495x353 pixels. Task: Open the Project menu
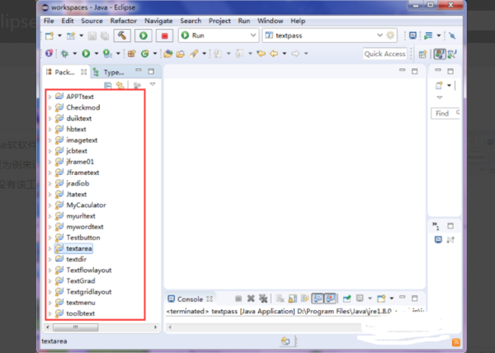point(219,21)
